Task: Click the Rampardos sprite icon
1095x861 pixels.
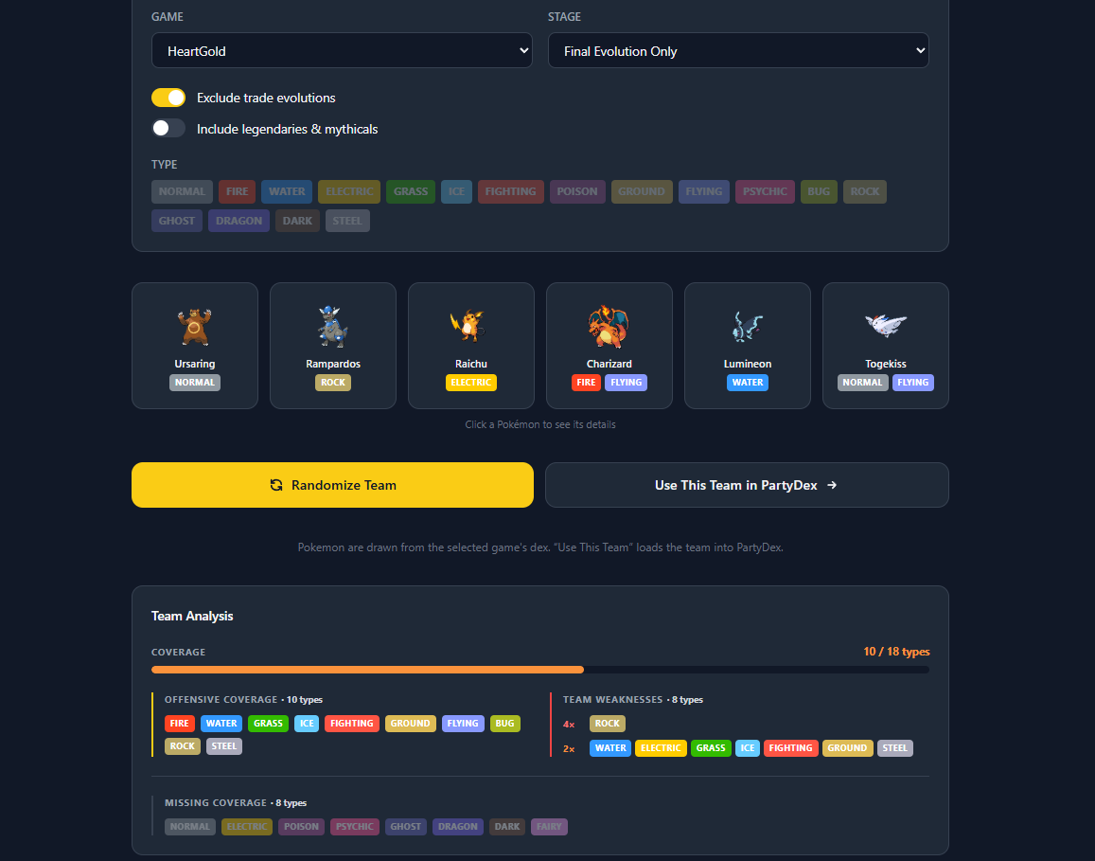Action: [x=332, y=327]
